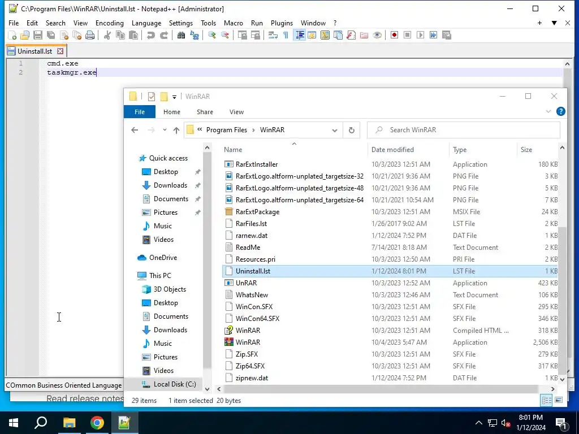Click the macro Playback icon
This screenshot has width=579, height=434.
pos(420,35)
